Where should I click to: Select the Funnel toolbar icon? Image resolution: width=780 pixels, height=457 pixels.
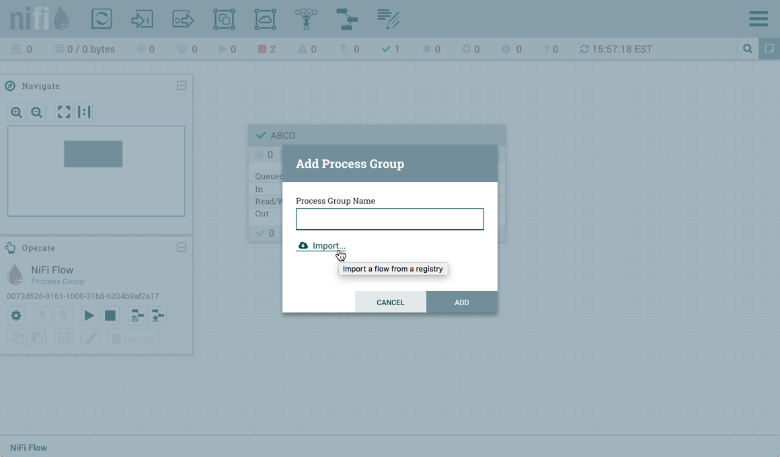tap(306, 19)
